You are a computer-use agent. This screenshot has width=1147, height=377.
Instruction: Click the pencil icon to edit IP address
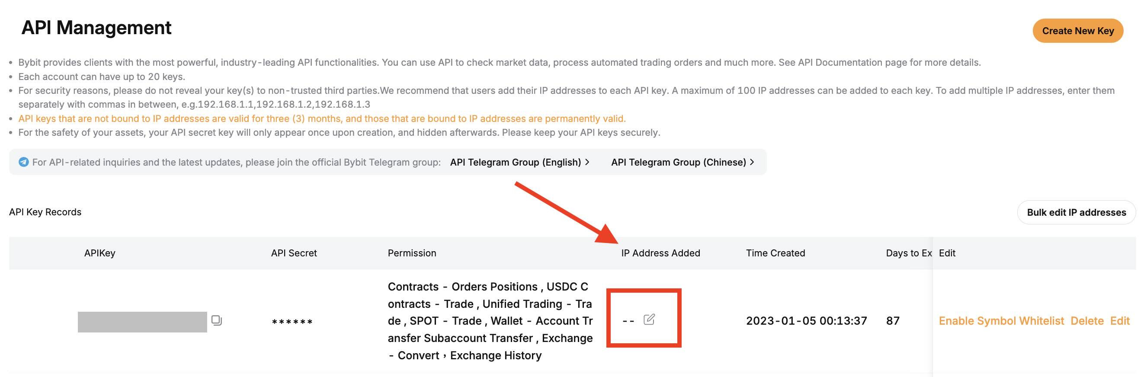click(x=649, y=319)
